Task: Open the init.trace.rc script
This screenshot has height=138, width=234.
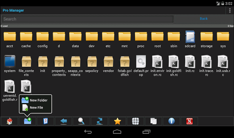Action: (207, 66)
